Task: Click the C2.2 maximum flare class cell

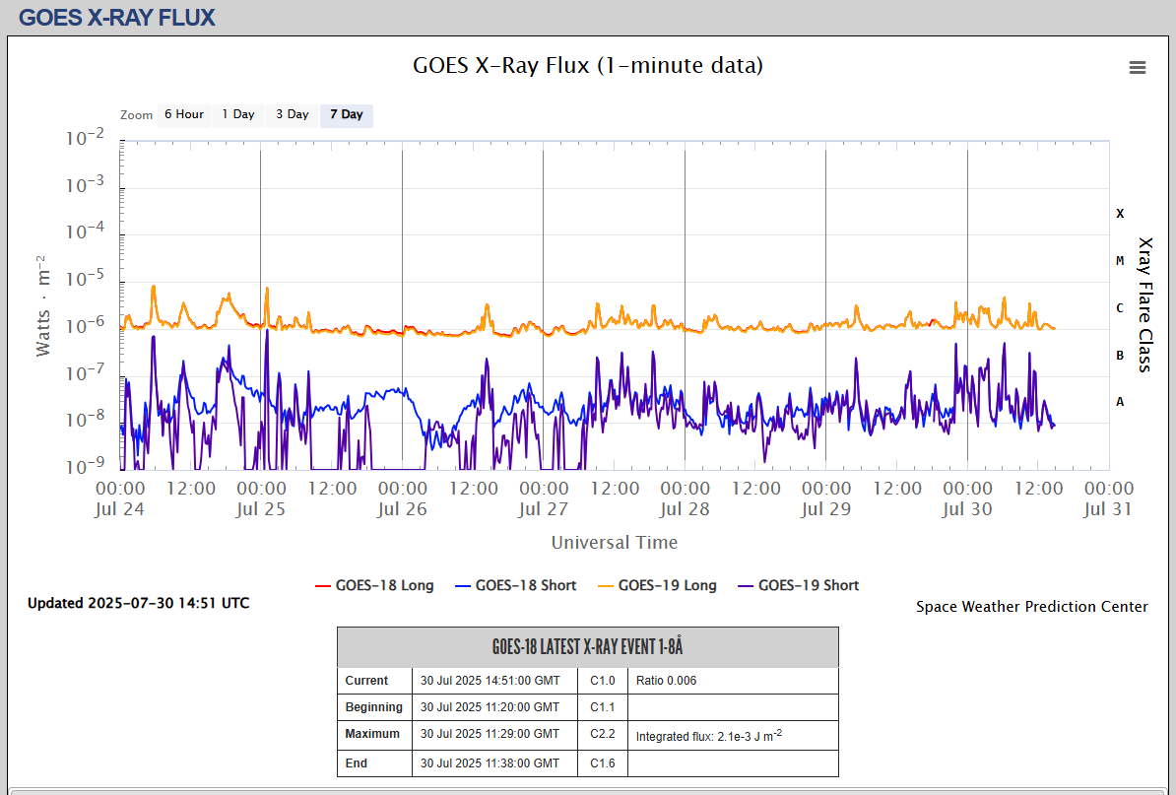Action: 602,734
